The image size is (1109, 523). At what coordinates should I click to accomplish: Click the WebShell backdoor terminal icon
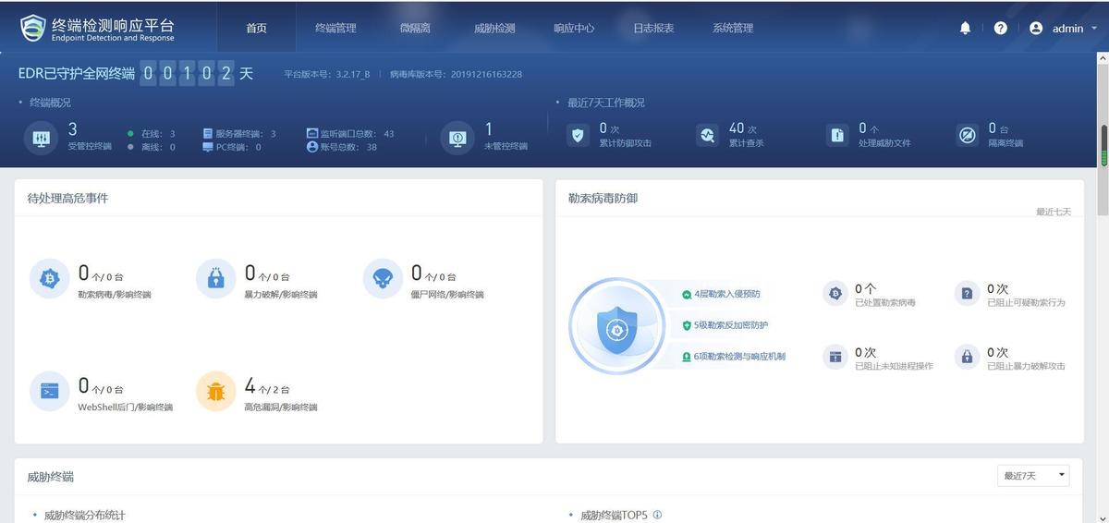tap(49, 391)
